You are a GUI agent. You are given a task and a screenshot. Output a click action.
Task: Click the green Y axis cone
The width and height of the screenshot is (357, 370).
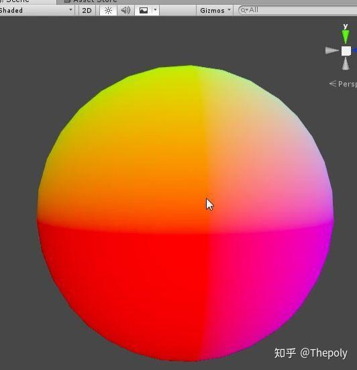tap(346, 37)
